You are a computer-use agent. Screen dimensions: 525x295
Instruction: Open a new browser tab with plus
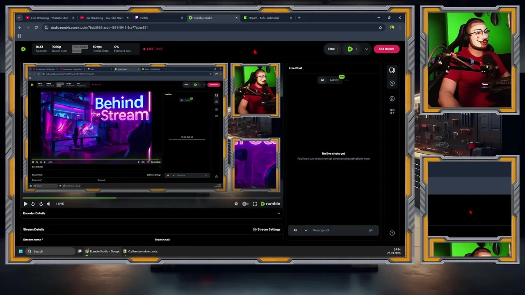click(x=299, y=18)
